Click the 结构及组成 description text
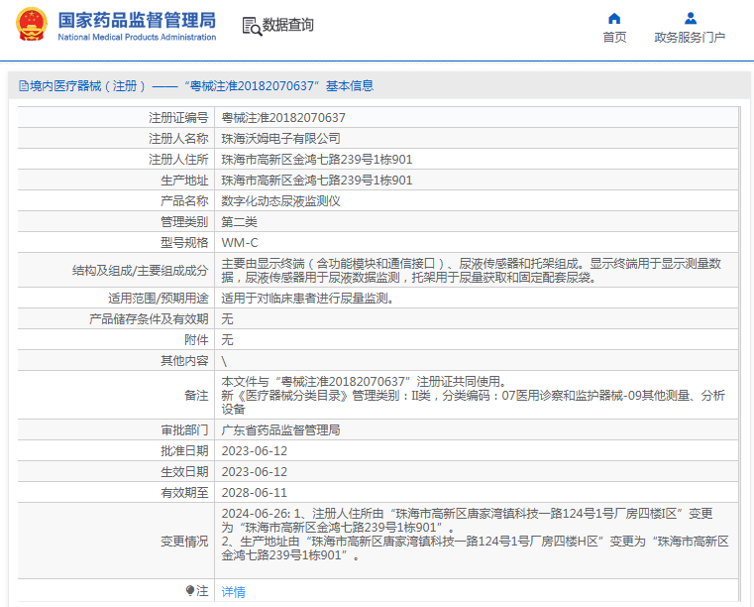The height and width of the screenshot is (607, 754). pos(472,271)
